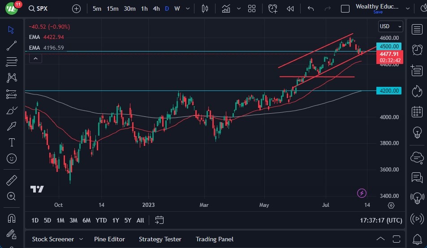Switch to the Strategy Tester tab

coord(160,239)
